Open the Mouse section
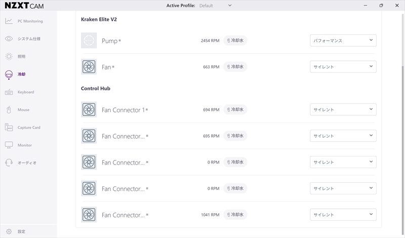This screenshot has width=405, height=238. point(23,110)
